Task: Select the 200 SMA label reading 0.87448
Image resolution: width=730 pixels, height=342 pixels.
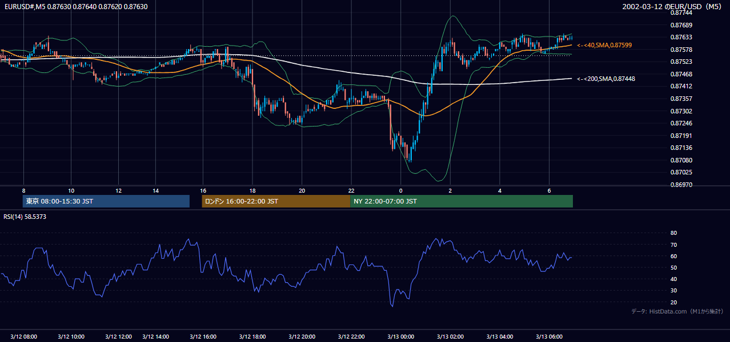Action: tap(606, 79)
